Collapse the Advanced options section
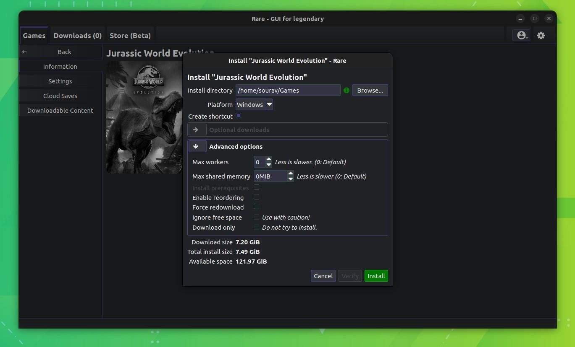The height and width of the screenshot is (347, 575). pos(197,146)
